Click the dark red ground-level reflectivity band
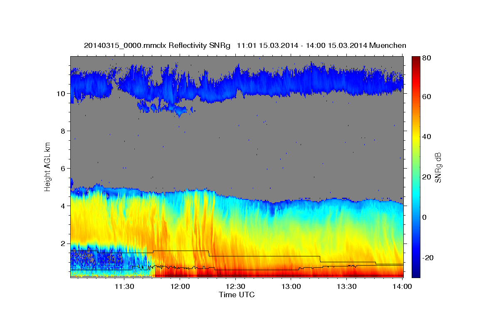 (x=279, y=275)
